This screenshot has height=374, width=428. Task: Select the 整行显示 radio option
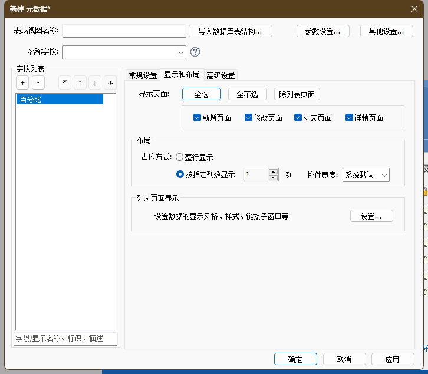click(180, 157)
